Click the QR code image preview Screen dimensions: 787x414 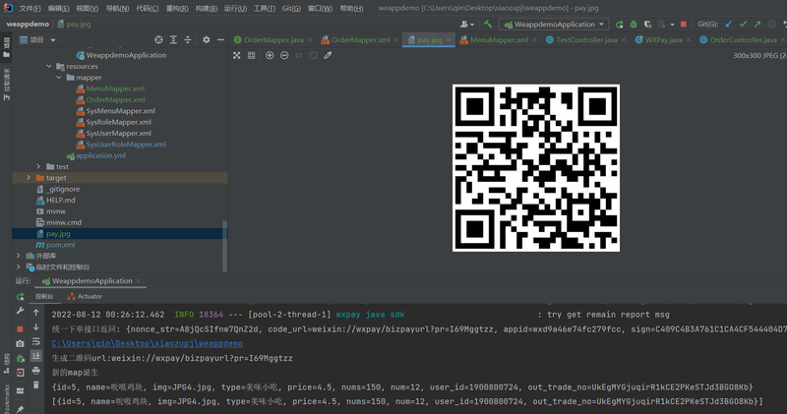(536, 168)
